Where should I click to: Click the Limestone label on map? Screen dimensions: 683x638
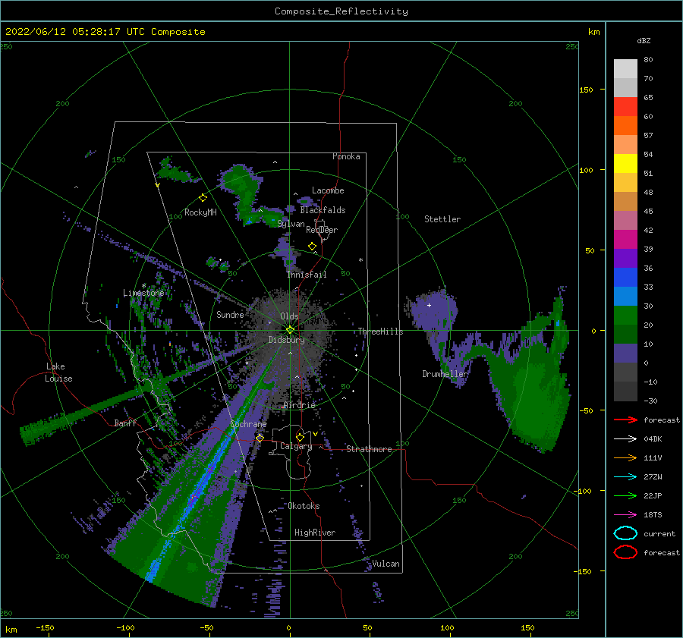point(143,293)
